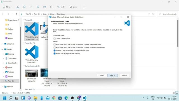Open clock and date in taskbar

(x=172, y=98)
